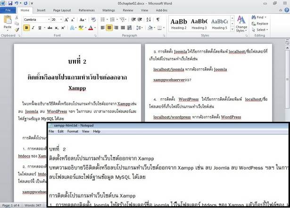Open the Select dropdown in Editing
This screenshot has height=208, width=290.
(260, 30)
